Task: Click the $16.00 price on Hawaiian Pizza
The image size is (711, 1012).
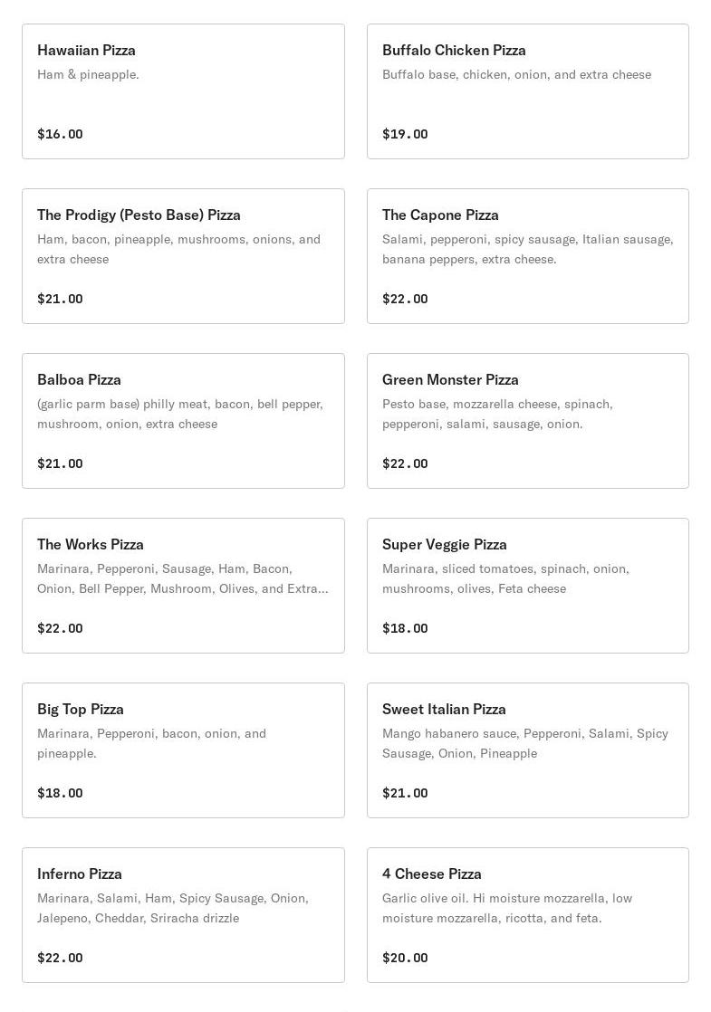Action: click(x=60, y=134)
